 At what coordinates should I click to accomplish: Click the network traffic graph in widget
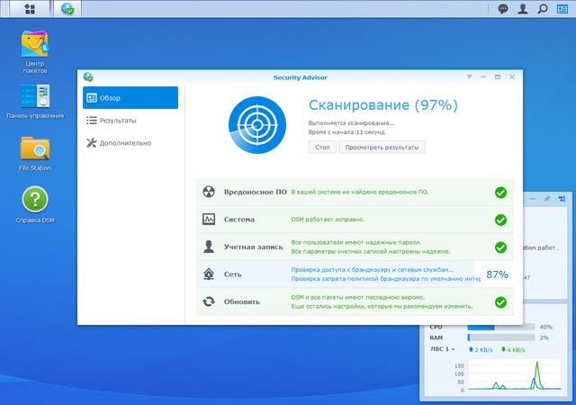coord(514,375)
